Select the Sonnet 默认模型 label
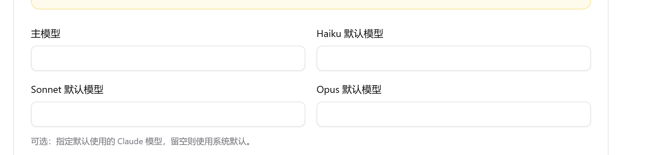The width and height of the screenshot is (658, 155). (67, 90)
